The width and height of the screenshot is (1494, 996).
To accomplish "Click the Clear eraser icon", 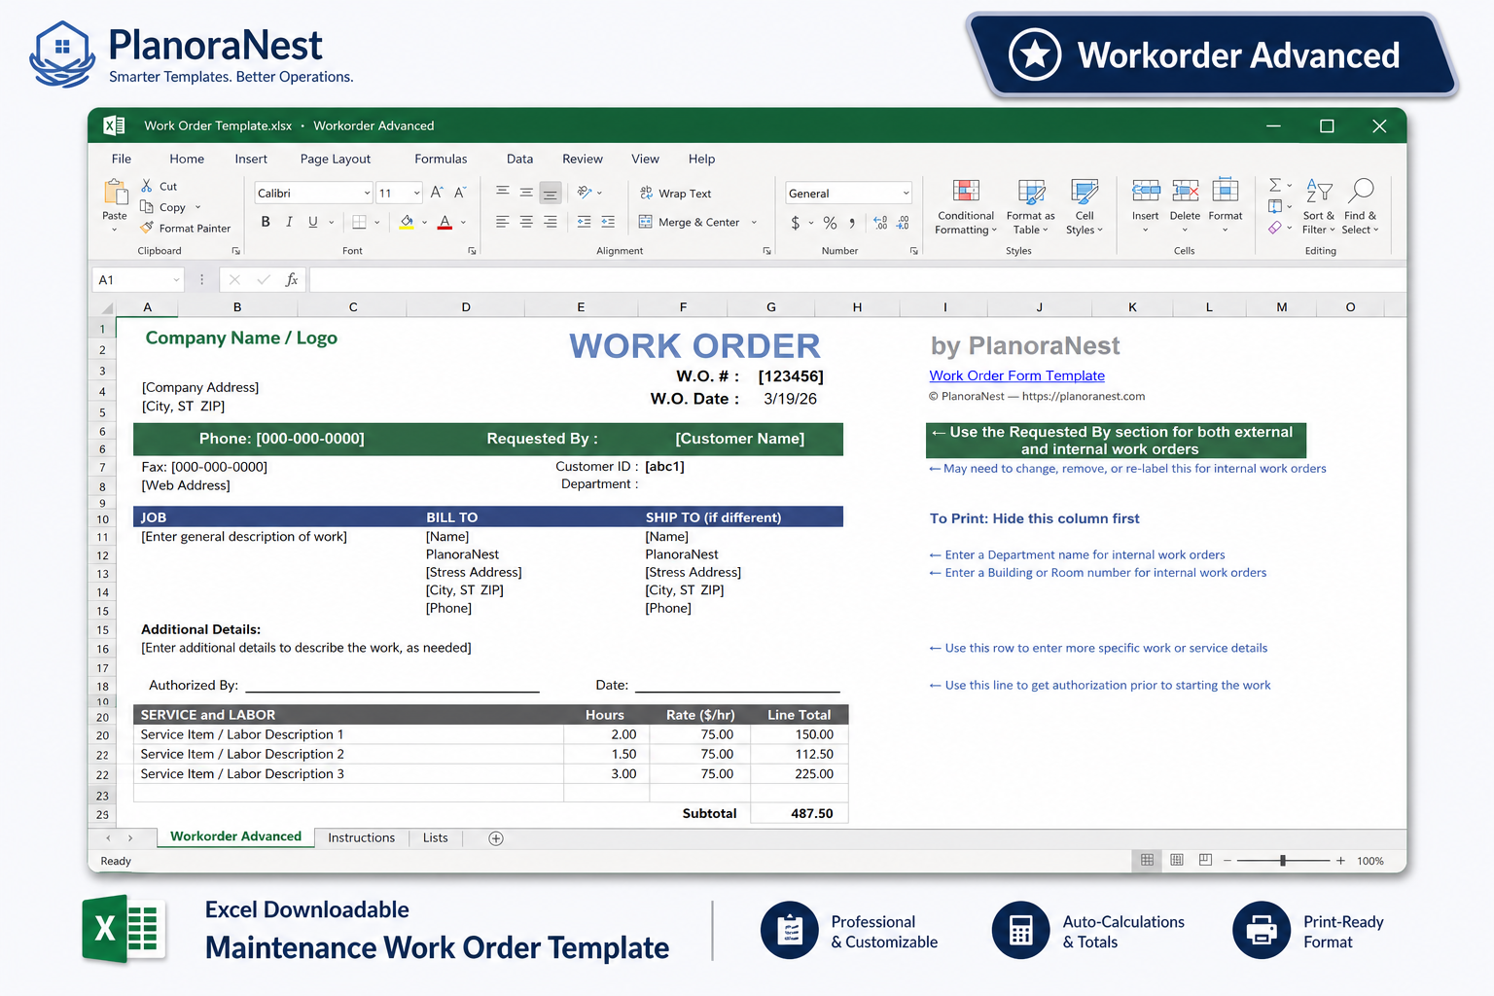I will click(x=1275, y=228).
